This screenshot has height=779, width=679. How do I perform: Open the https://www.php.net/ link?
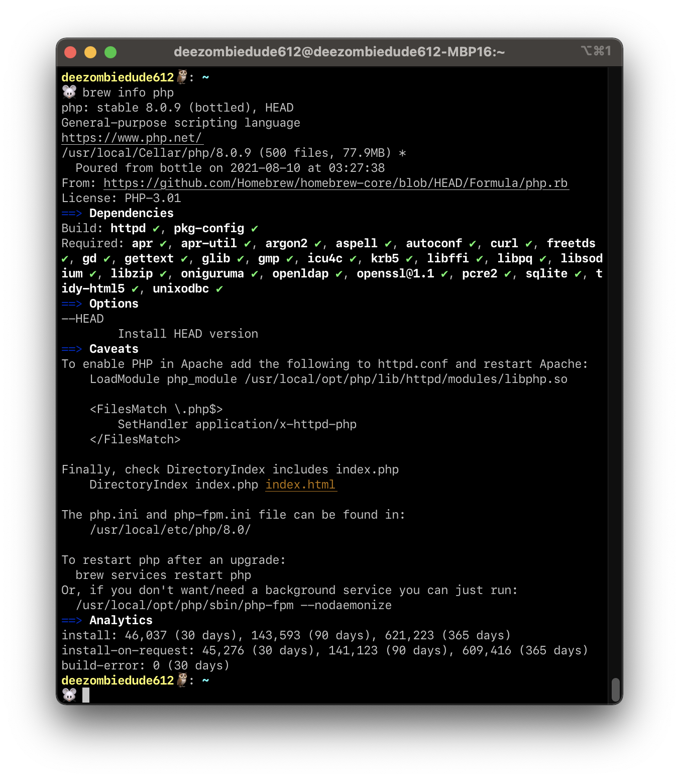click(132, 138)
